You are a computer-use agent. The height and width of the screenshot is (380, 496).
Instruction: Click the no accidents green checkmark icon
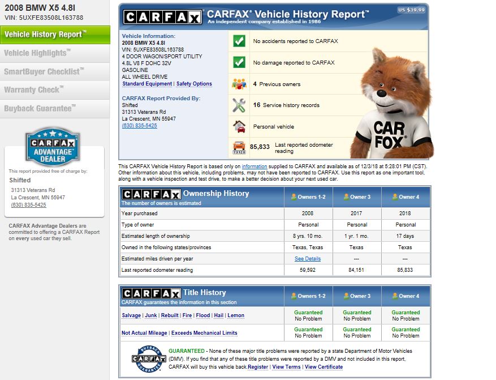pos(239,41)
